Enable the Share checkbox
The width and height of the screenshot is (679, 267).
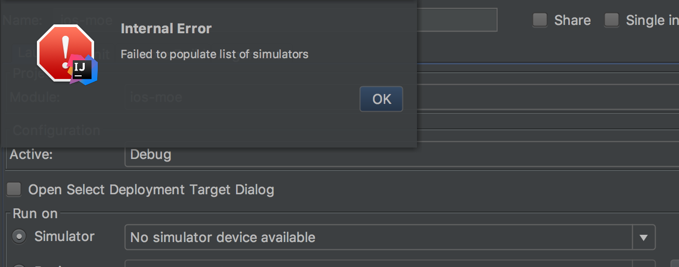540,20
